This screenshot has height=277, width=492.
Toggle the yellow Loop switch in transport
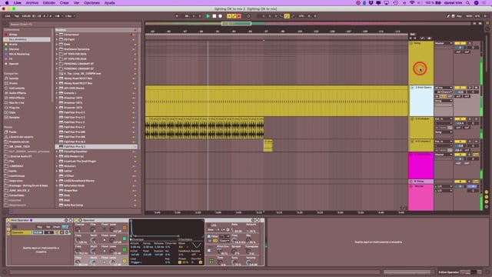[287, 16]
